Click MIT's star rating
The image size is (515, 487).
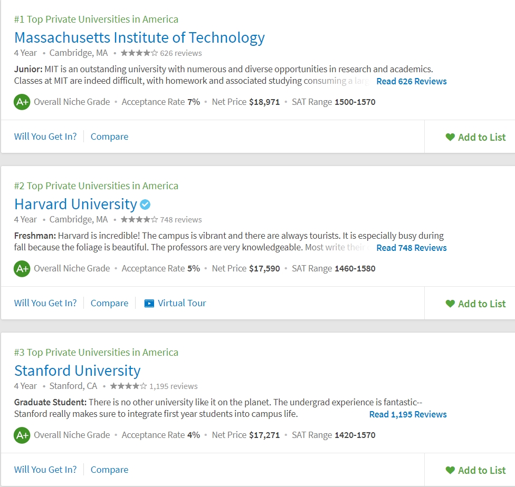139,53
